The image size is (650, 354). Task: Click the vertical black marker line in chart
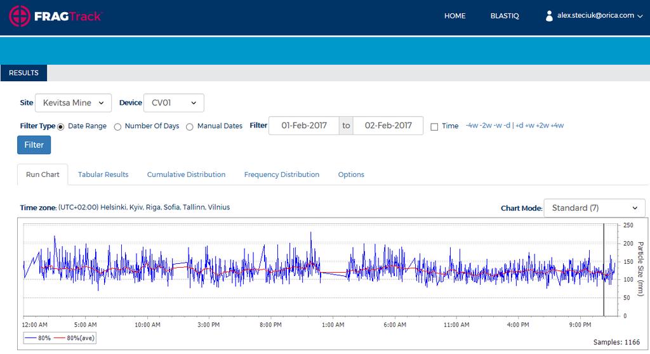tap(604, 270)
